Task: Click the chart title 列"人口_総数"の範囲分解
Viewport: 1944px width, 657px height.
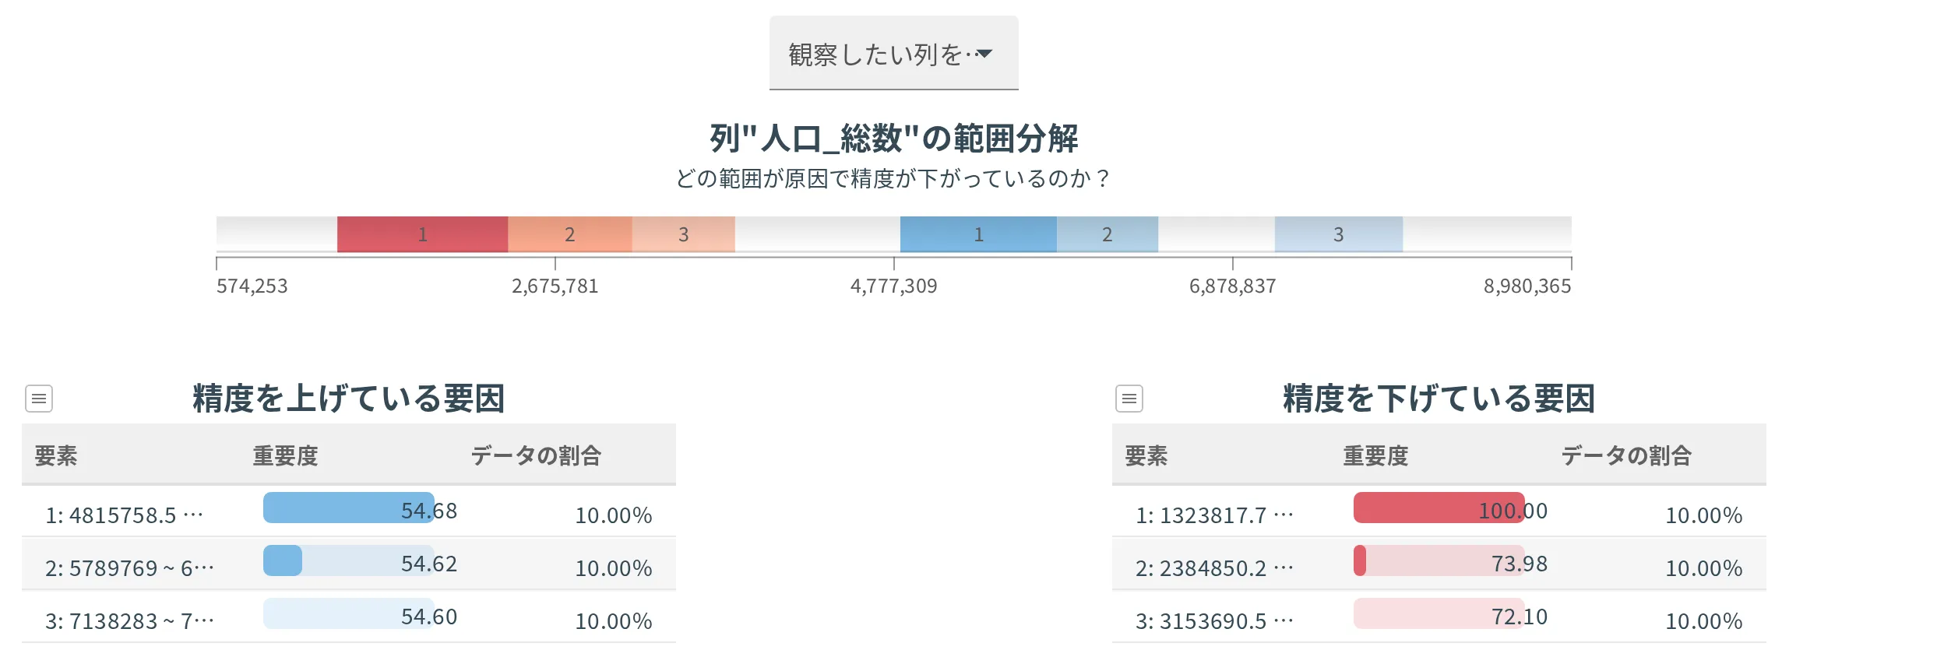Action: coord(894,139)
